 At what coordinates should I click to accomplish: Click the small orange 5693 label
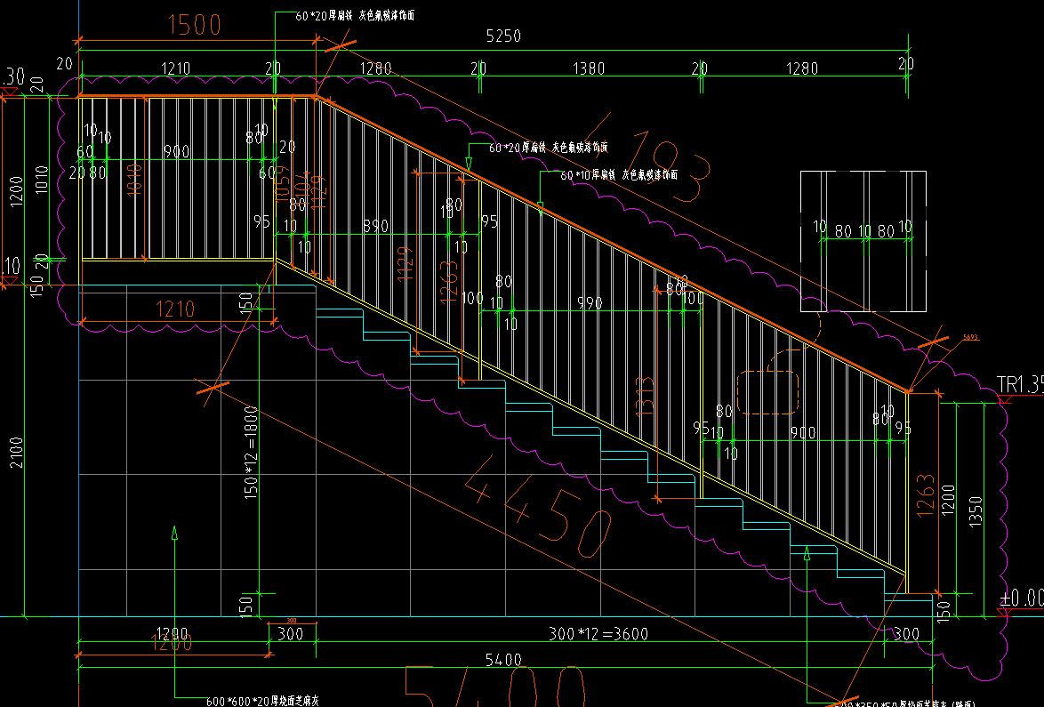point(971,338)
